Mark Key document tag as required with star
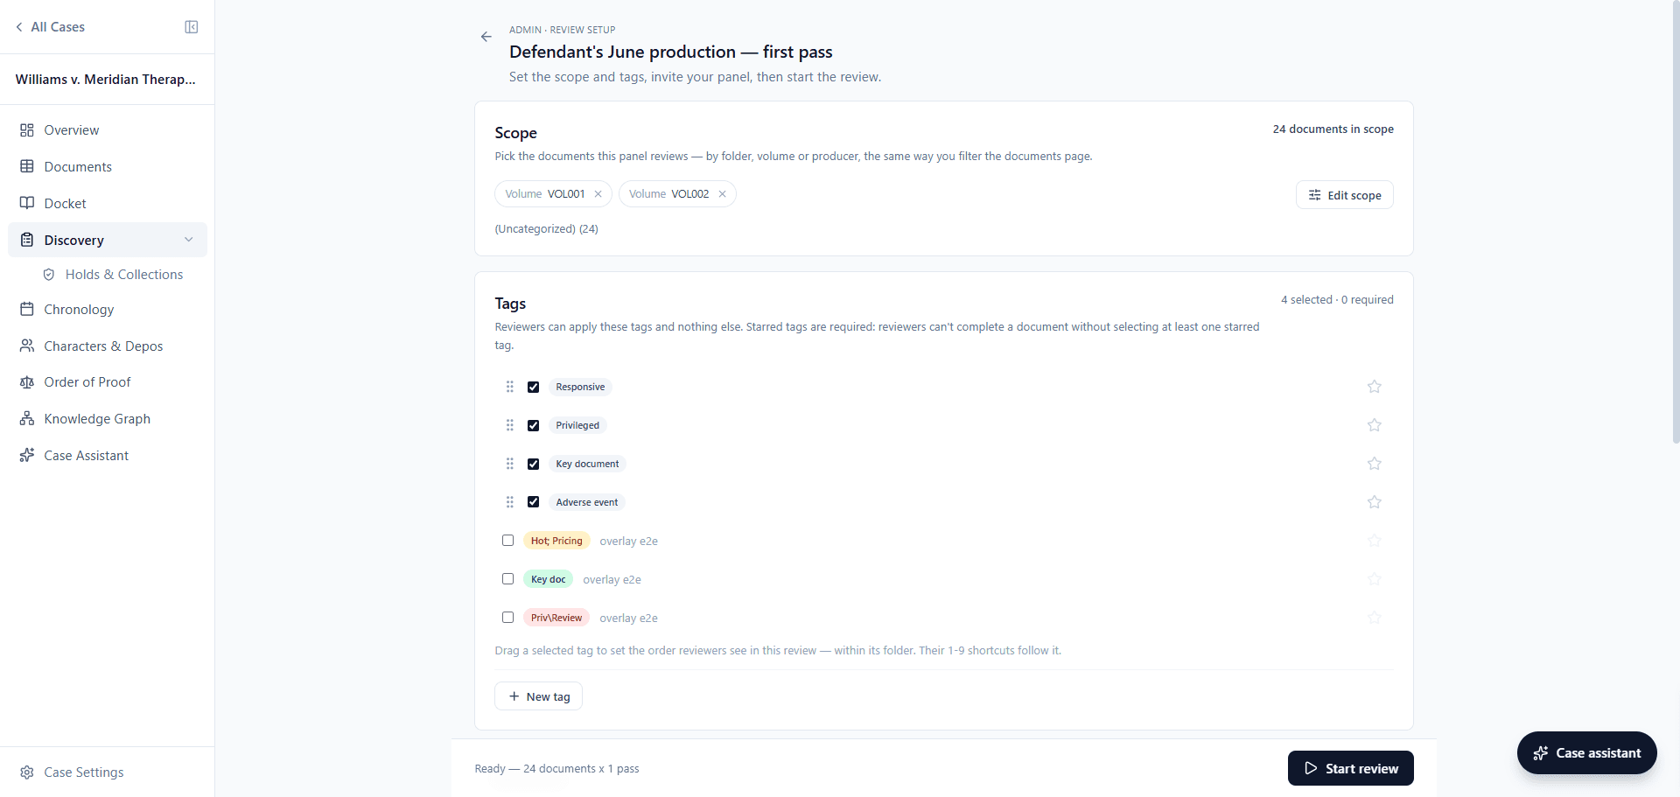1680x797 pixels. coord(1375,464)
